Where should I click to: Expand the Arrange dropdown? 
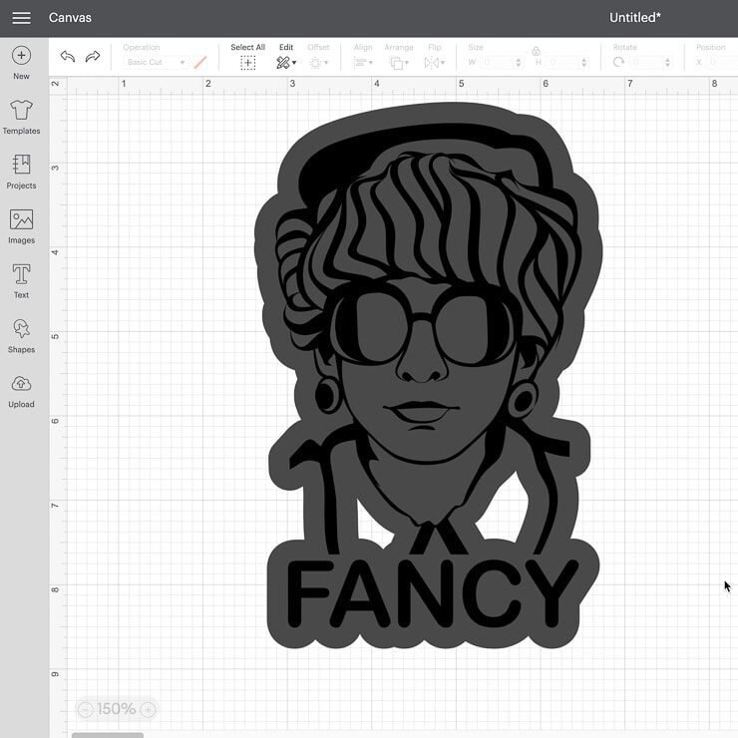click(x=399, y=62)
